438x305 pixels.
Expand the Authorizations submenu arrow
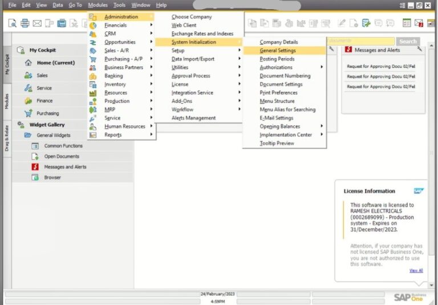point(322,67)
